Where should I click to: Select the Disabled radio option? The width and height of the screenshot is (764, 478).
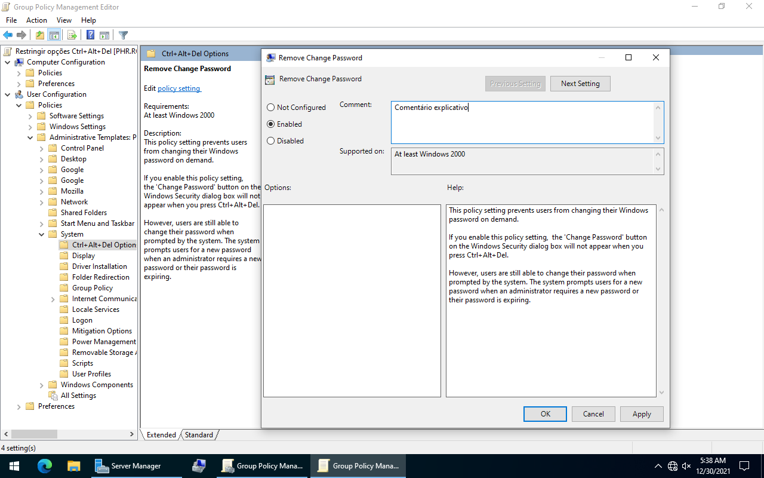(x=271, y=141)
